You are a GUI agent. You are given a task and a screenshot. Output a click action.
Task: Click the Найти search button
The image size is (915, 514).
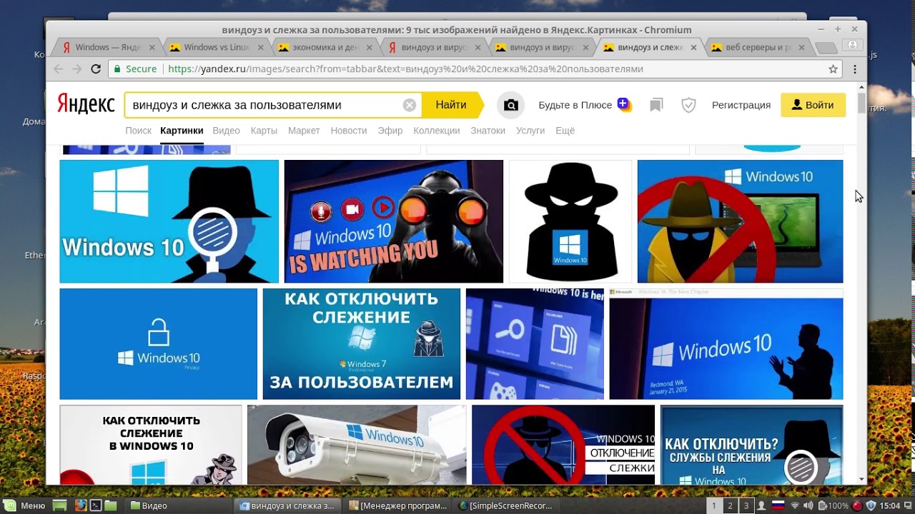pos(451,105)
